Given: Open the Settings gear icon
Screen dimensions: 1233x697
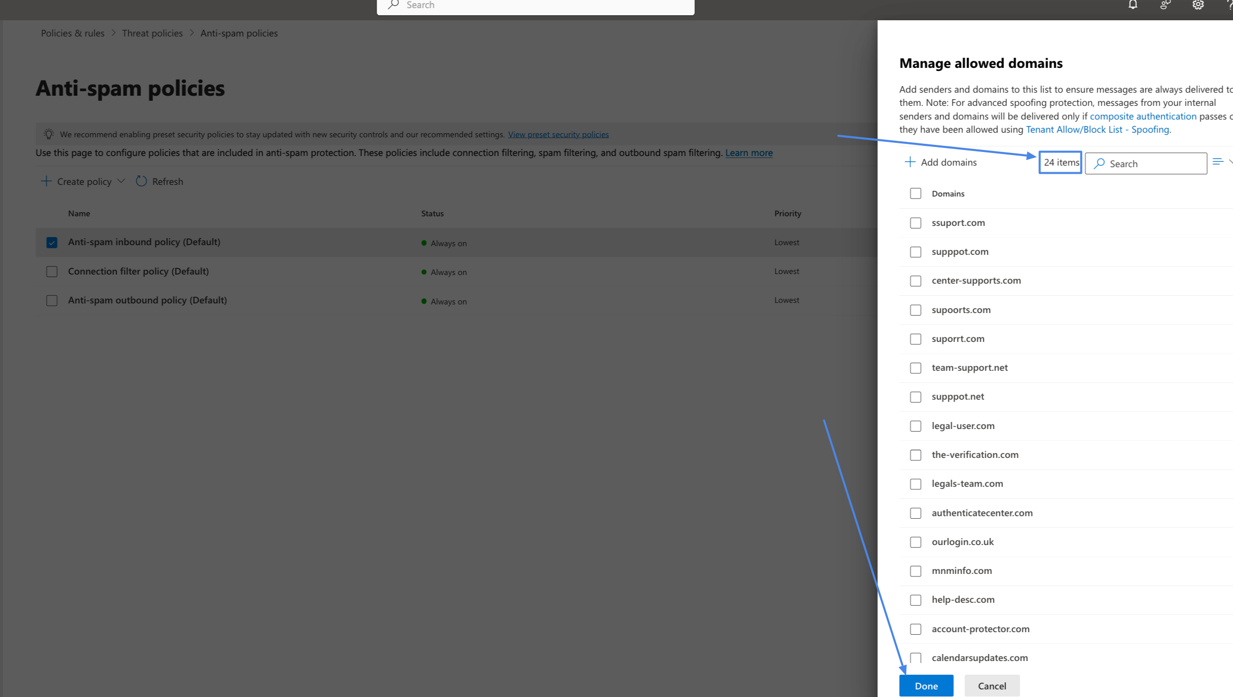Looking at the screenshot, I should coord(1198,5).
